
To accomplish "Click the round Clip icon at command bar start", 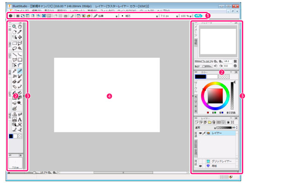I will tap(11, 16).
